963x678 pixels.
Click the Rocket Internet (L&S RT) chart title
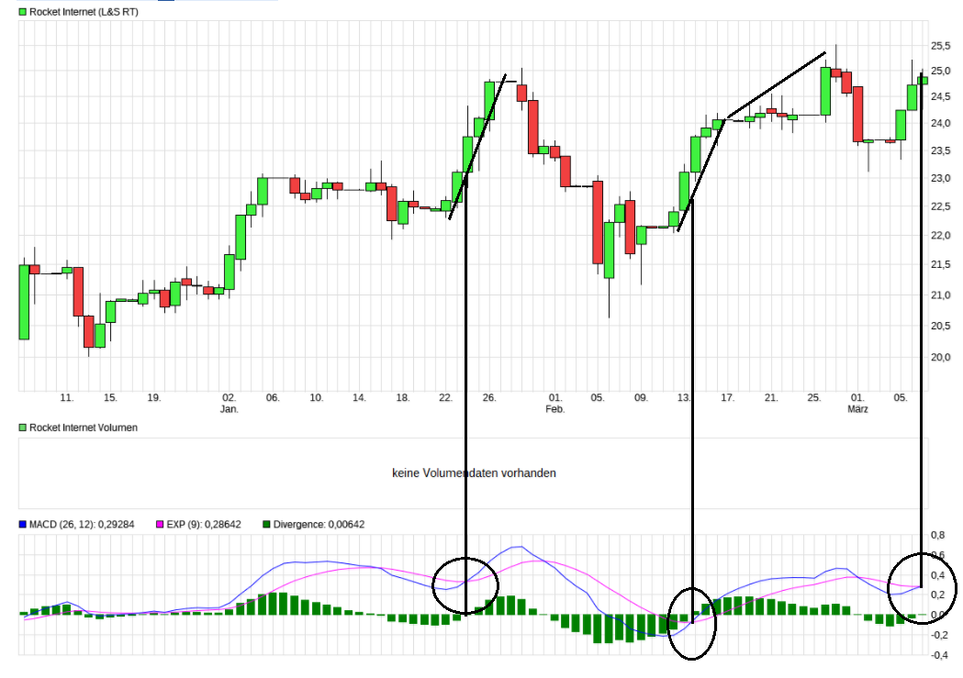[x=84, y=12]
